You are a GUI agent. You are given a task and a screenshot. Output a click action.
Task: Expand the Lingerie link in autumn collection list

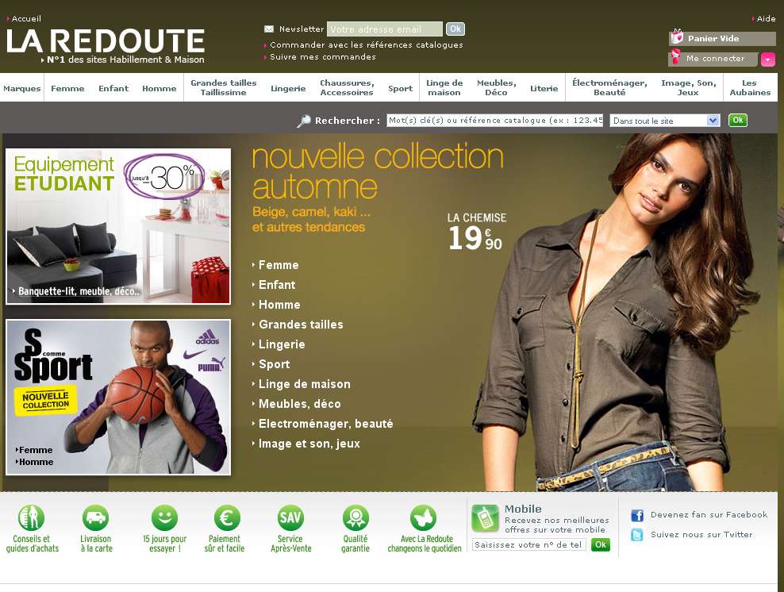[x=281, y=344]
